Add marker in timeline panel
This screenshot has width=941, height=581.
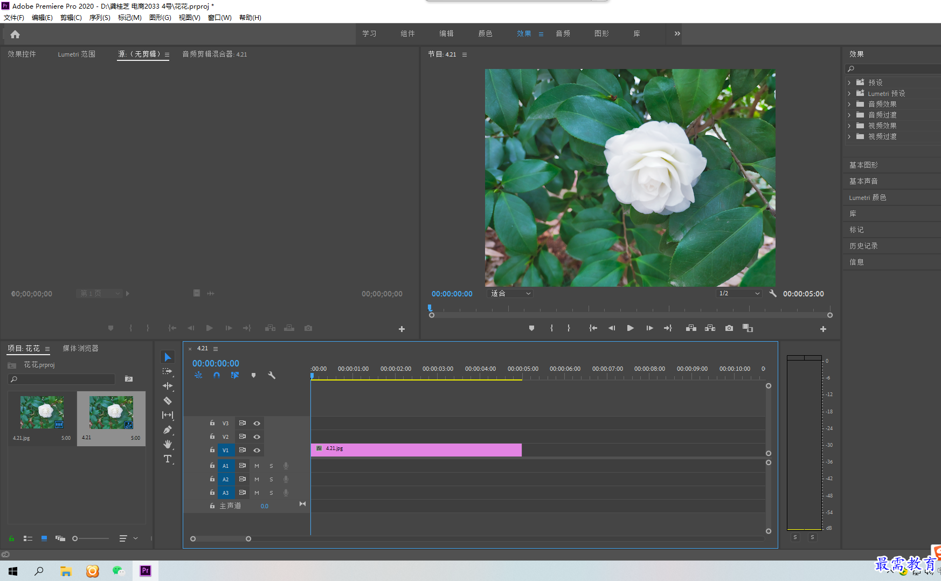[x=253, y=375]
